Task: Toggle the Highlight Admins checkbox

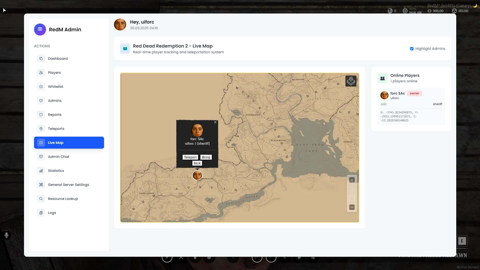Action: click(x=412, y=49)
